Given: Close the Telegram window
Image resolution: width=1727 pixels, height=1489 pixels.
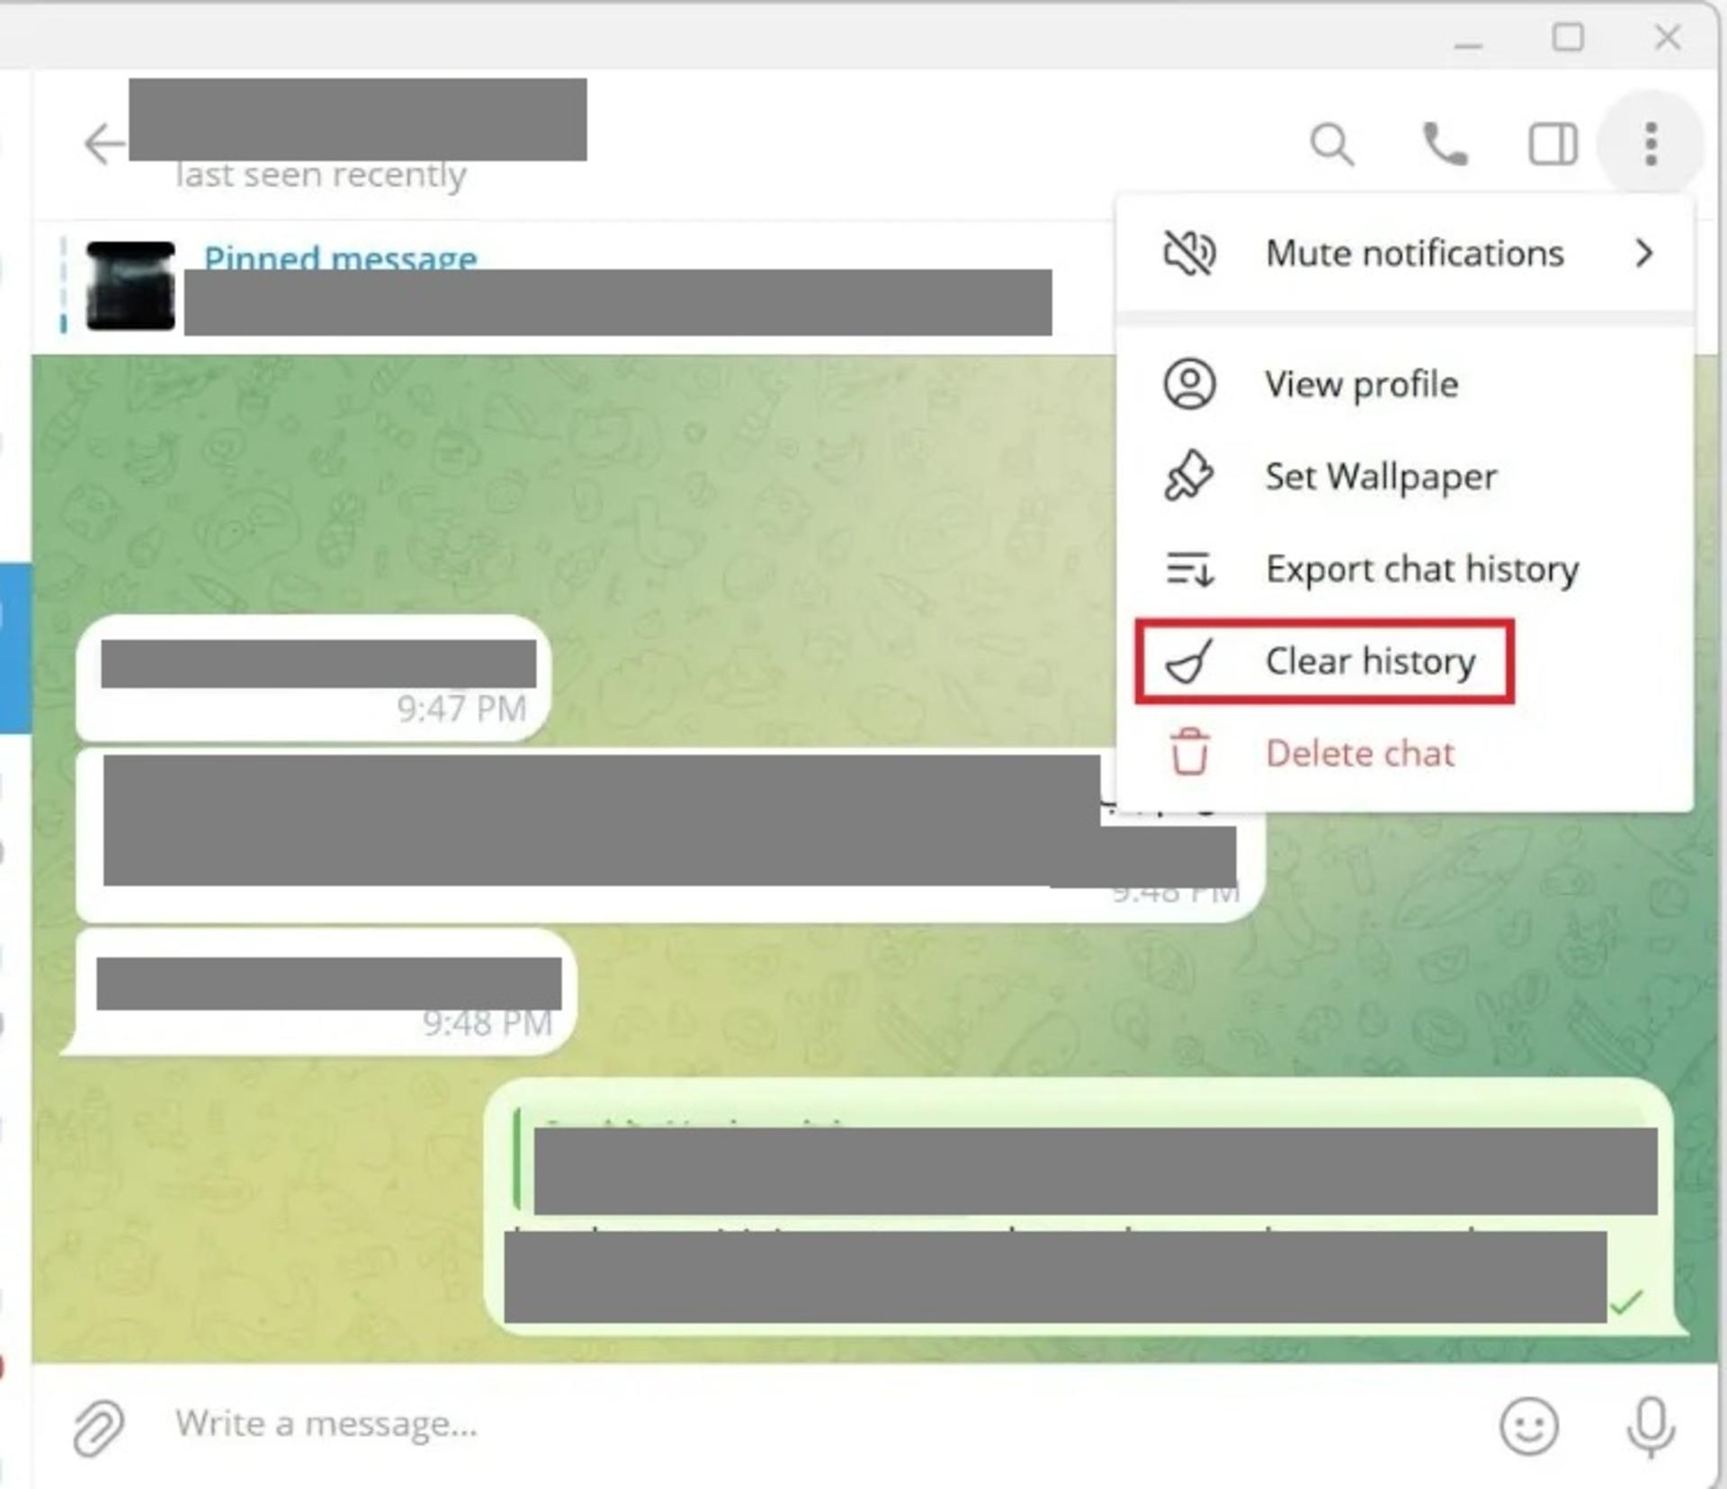Looking at the screenshot, I should (1668, 38).
